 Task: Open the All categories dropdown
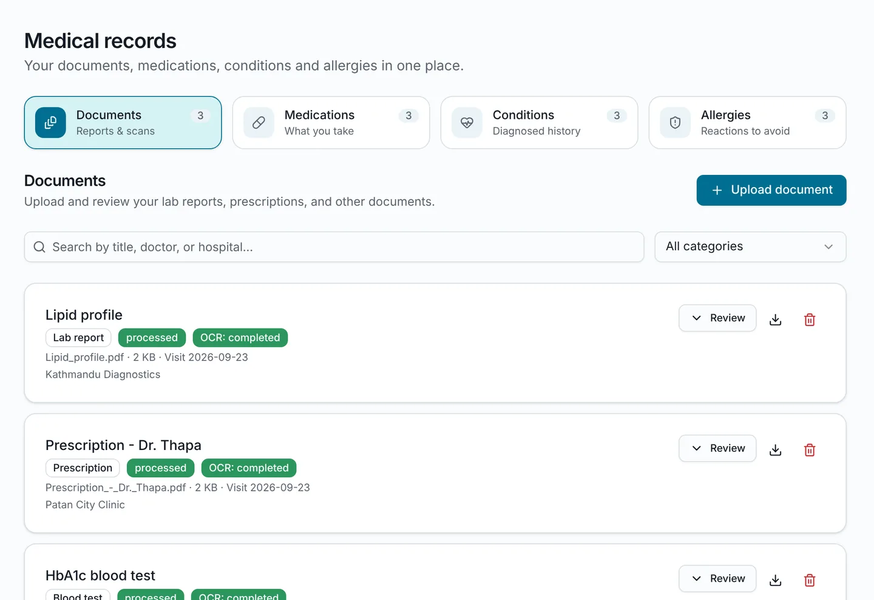point(750,247)
